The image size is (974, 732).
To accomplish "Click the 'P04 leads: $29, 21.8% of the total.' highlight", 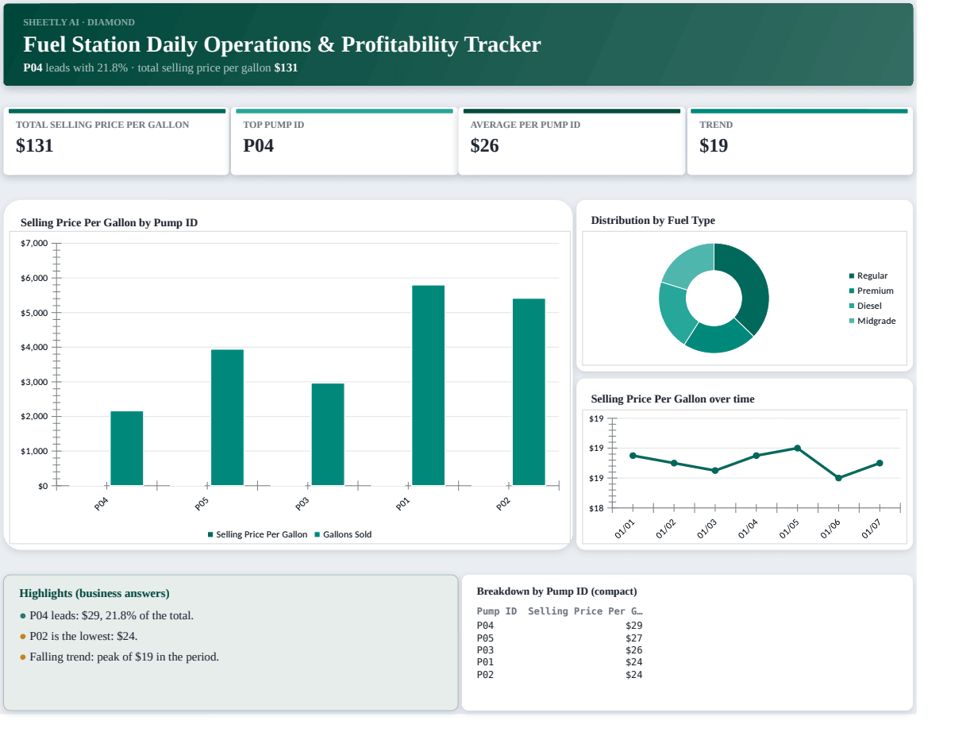I will point(111,615).
